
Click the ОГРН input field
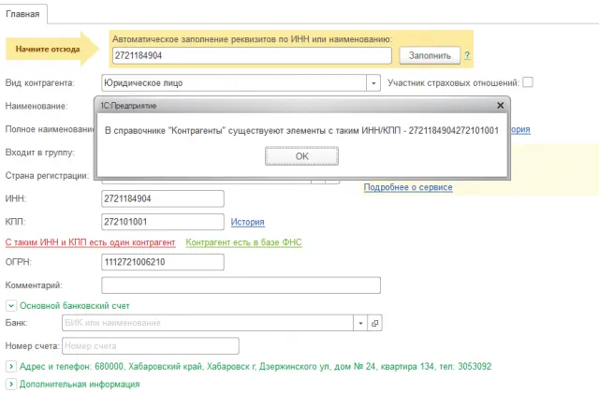click(x=163, y=262)
